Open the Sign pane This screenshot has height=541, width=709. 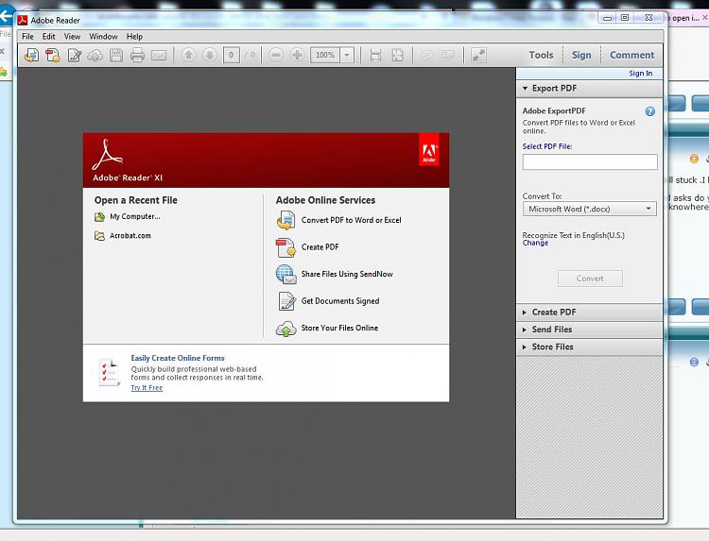[581, 55]
